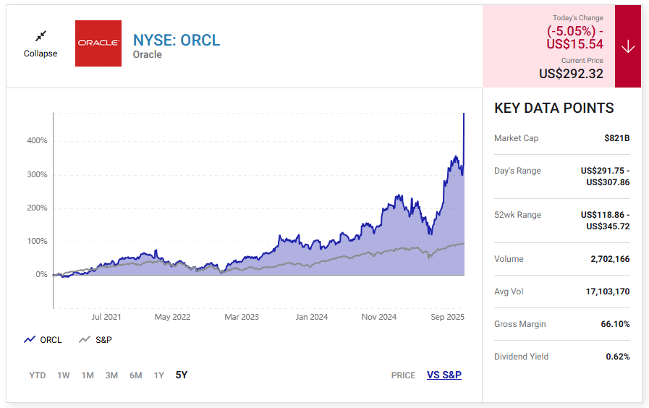649x408 pixels.
Task: Click the Gross Margin value 66.10%
Action: (615, 324)
